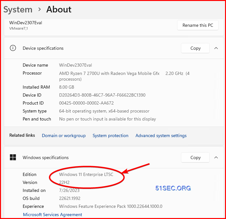Click the WinDev2307Eval PC name at top
This screenshot has height=219, width=226.
click(26, 23)
